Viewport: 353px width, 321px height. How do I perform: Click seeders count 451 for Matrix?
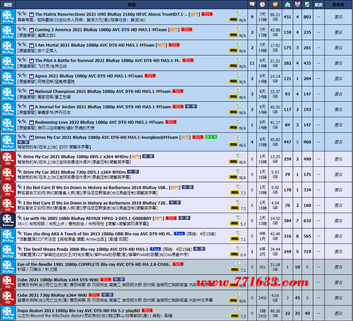(x=287, y=17)
